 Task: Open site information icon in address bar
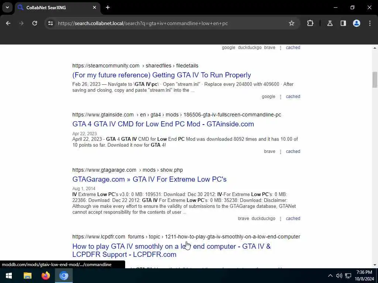coord(51,23)
